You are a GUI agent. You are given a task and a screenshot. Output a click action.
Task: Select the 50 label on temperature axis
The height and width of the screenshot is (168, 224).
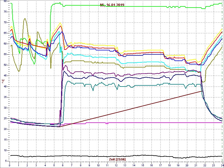(5, 65)
